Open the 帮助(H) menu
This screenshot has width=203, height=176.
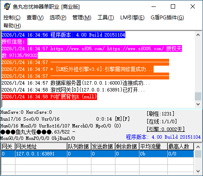click(12, 26)
